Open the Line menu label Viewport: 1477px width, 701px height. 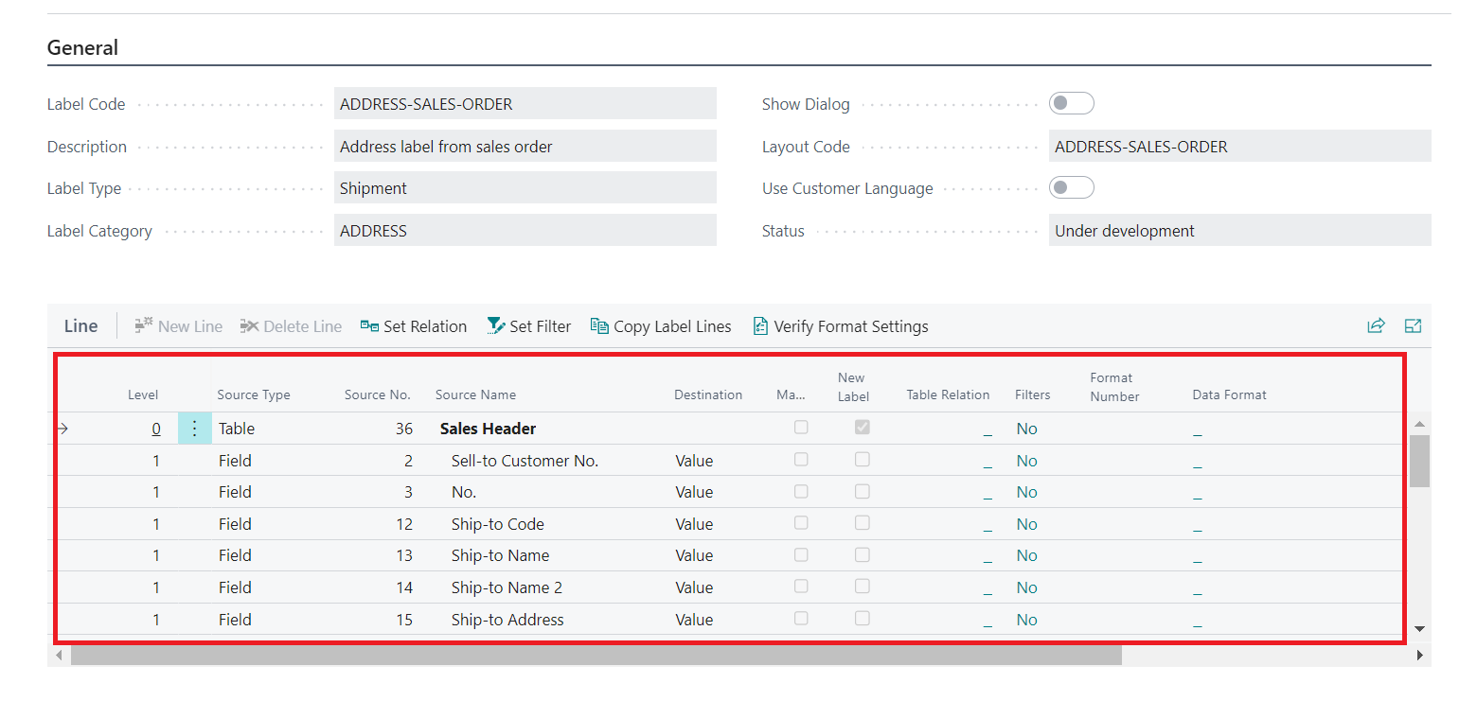[81, 326]
